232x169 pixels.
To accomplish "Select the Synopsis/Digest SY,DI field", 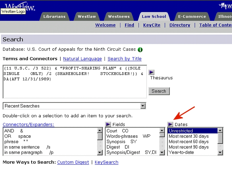I will coord(132,152).
